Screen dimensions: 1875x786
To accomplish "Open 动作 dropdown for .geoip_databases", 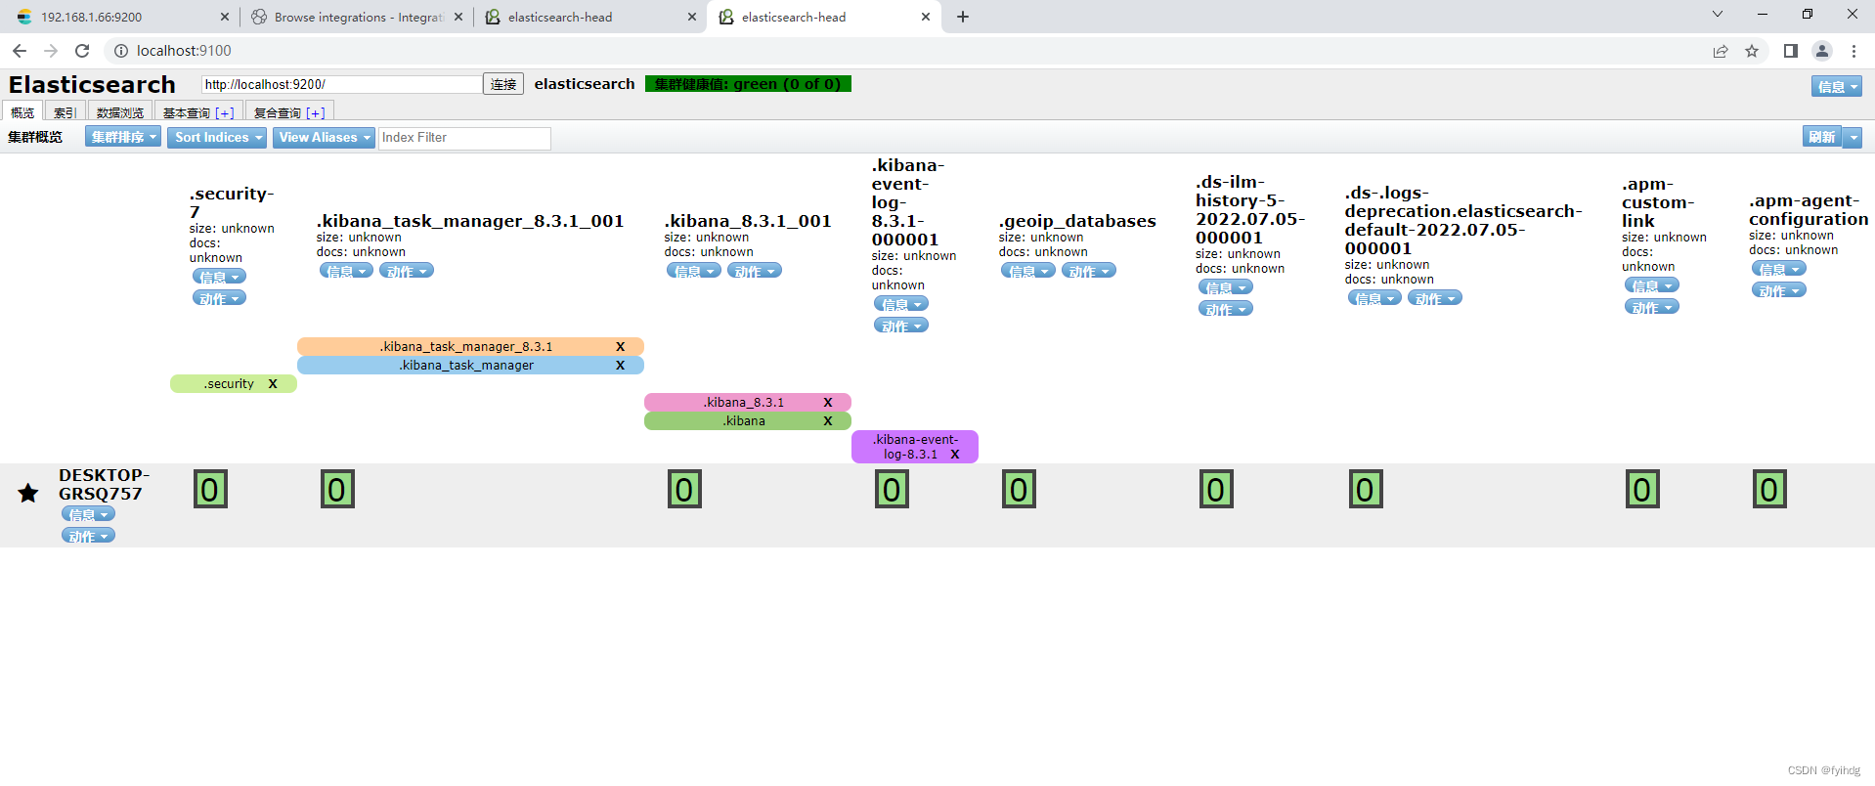I will 1089,271.
